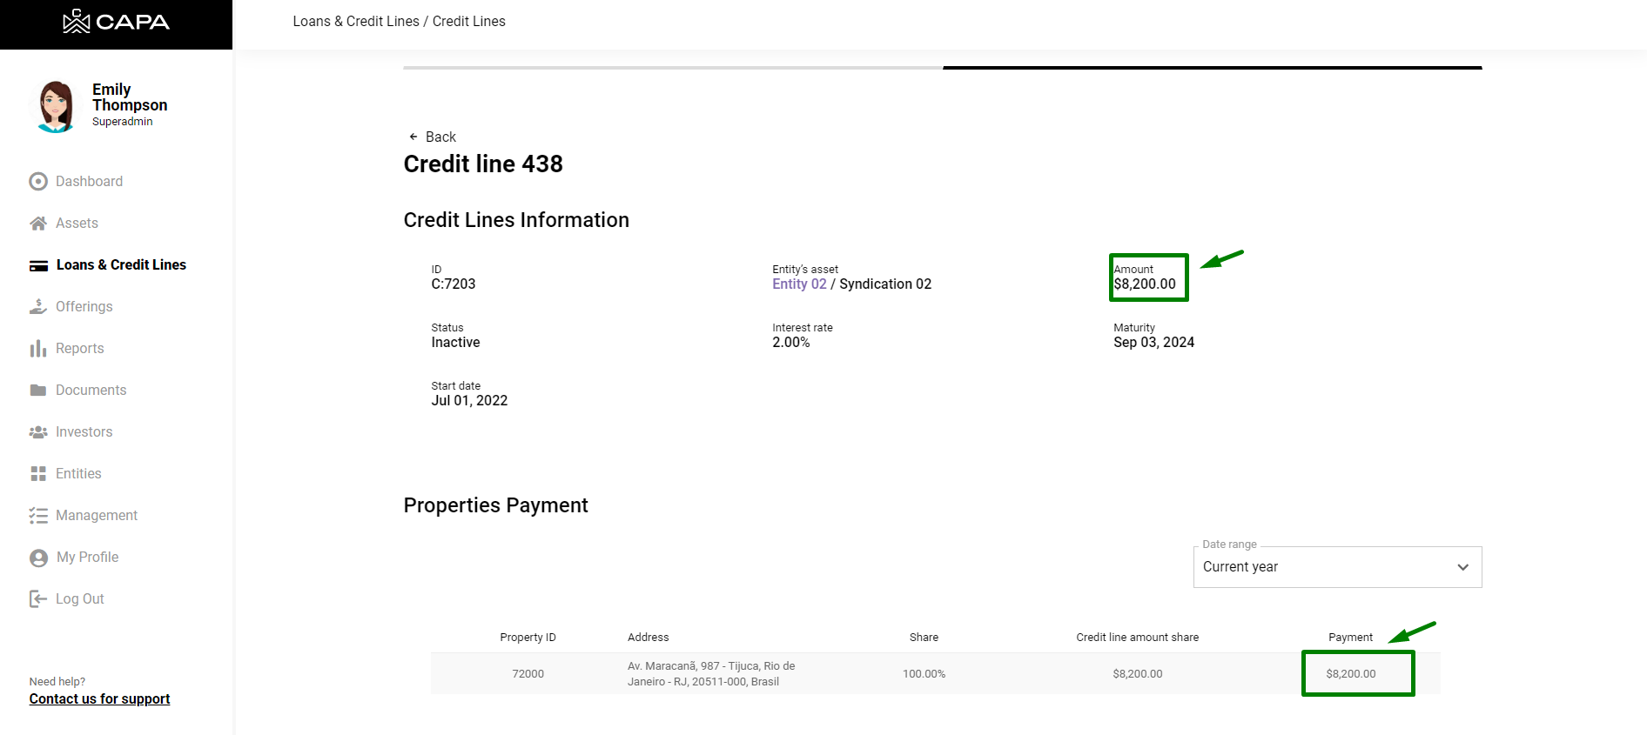Click the Share column header
The height and width of the screenshot is (735, 1647).
click(x=924, y=637)
